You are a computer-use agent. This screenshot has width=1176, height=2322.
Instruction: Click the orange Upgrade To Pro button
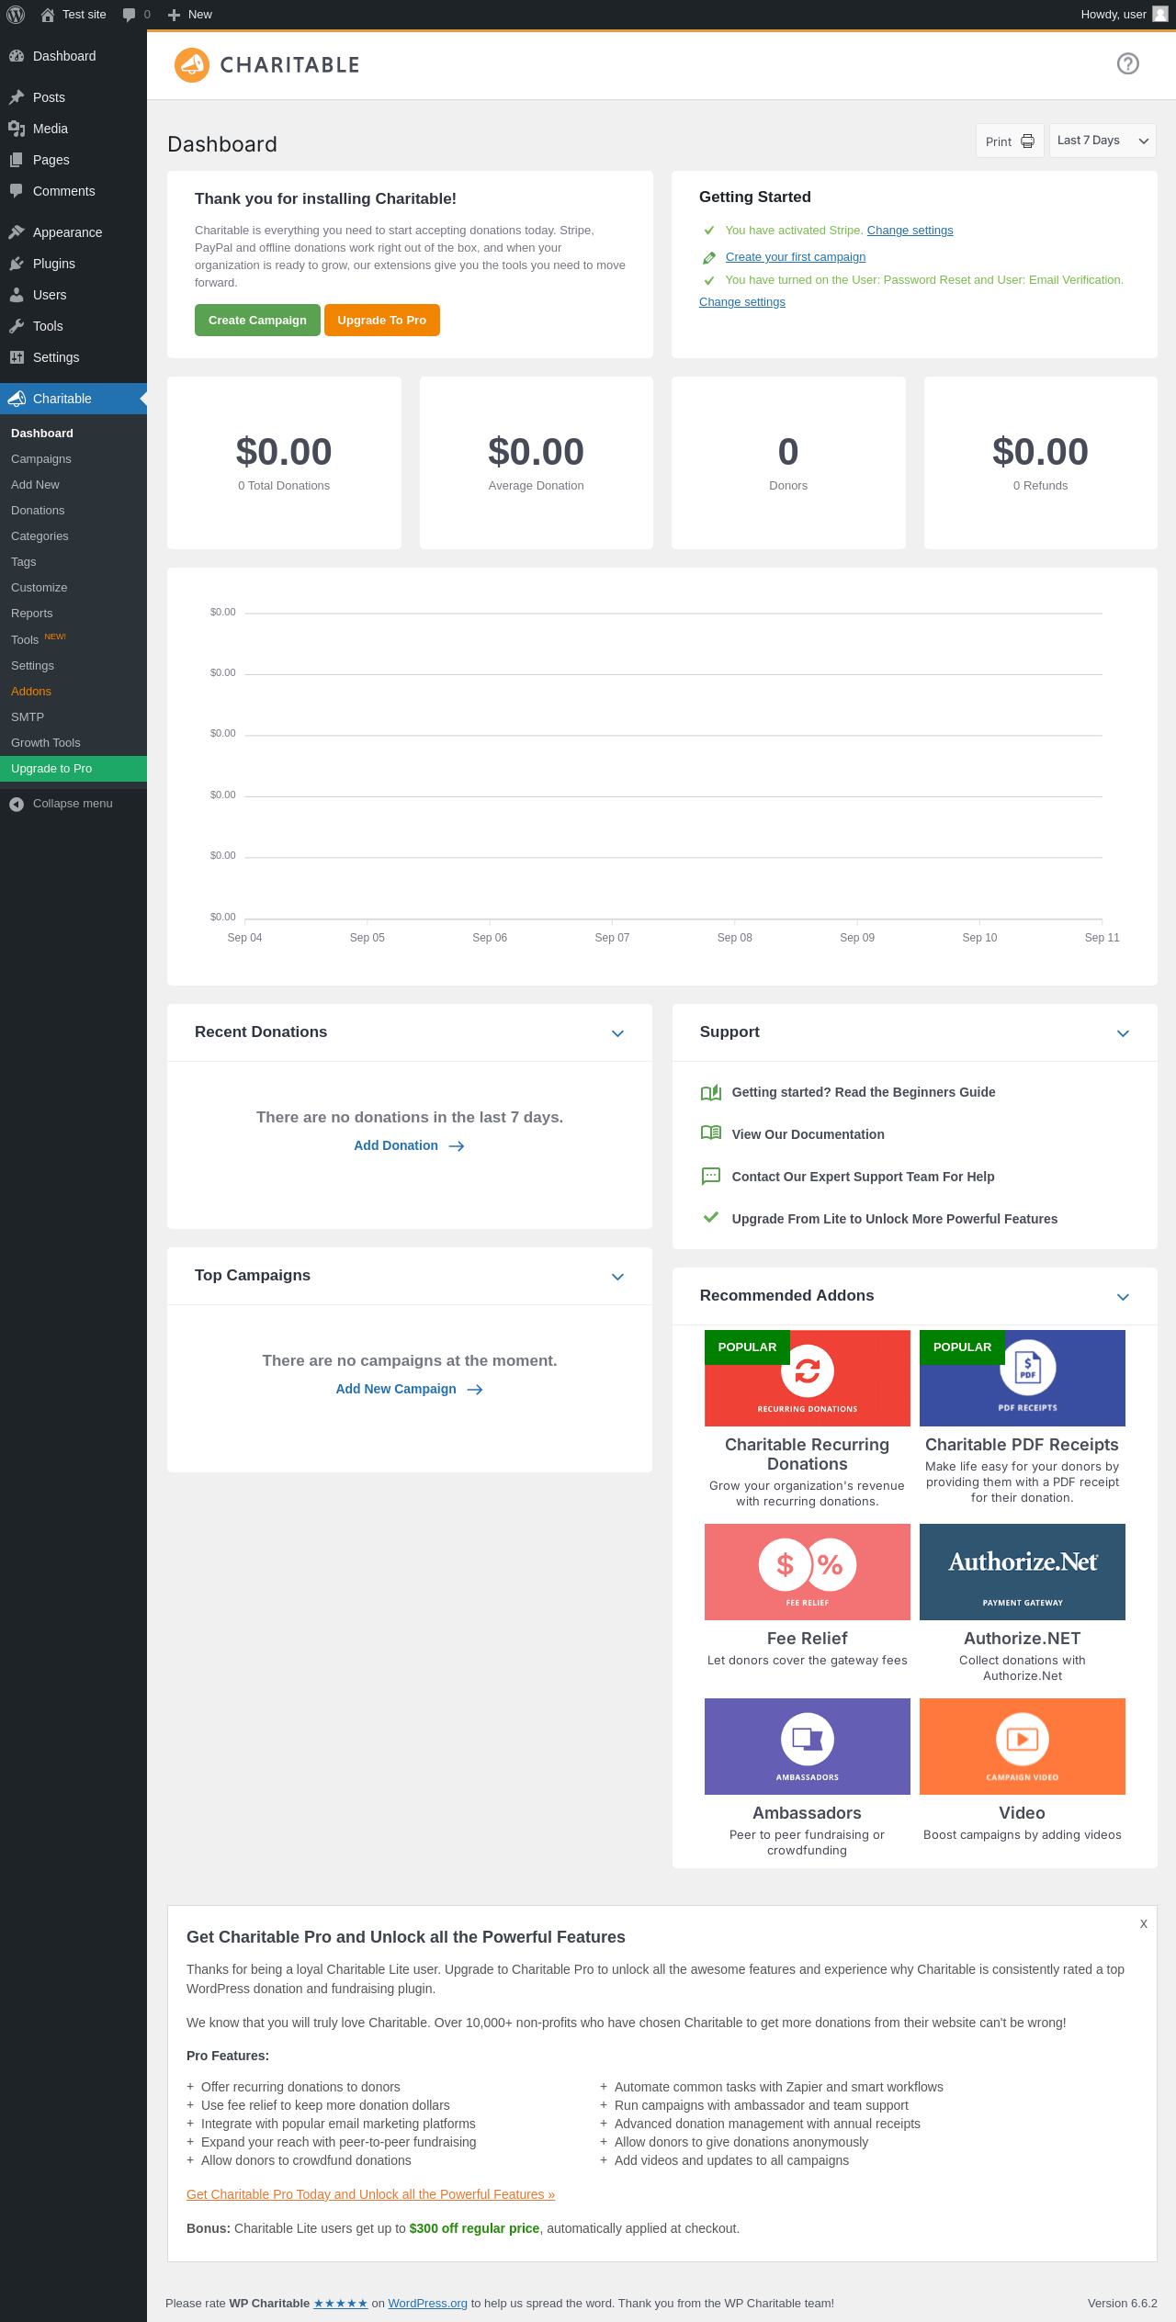[381, 321]
